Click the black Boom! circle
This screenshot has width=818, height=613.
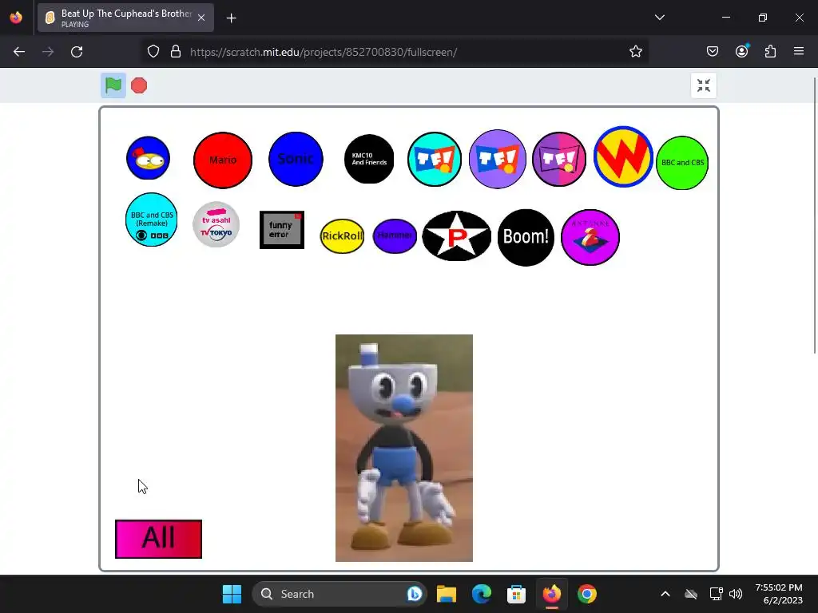click(526, 237)
